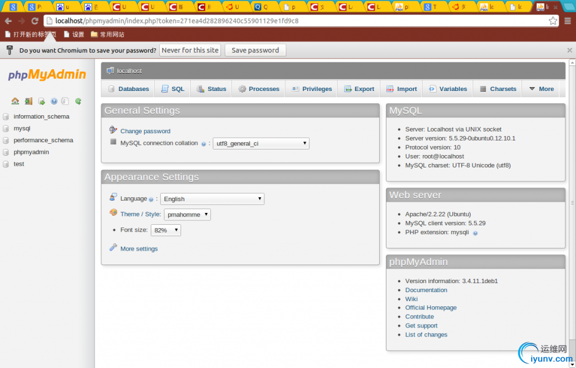Click info icon beside PHP extension mysqli
The width and height of the screenshot is (576, 368).
tap(475, 233)
